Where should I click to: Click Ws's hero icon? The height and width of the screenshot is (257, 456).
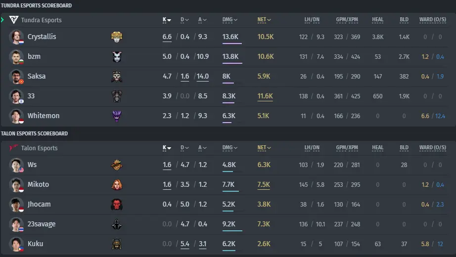[117, 165]
